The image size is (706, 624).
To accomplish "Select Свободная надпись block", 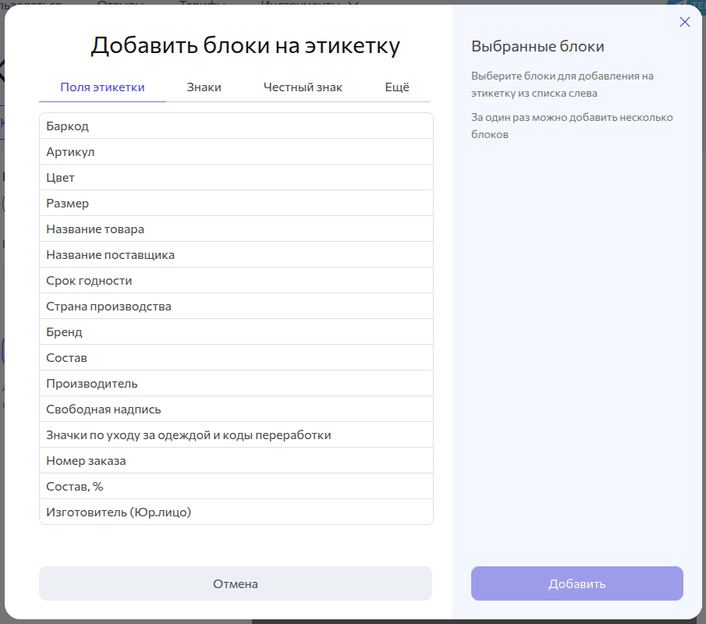I will [236, 409].
